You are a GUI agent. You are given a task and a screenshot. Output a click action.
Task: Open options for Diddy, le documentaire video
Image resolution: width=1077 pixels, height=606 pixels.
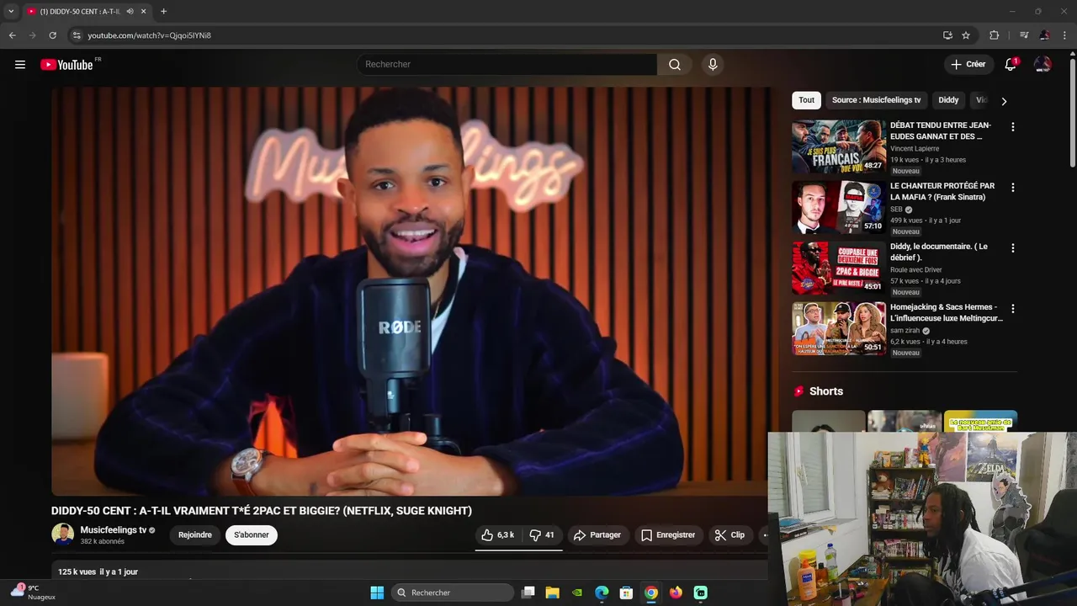click(x=1012, y=248)
